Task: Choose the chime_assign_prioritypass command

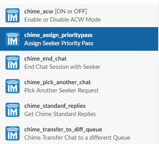Action: coord(79,39)
